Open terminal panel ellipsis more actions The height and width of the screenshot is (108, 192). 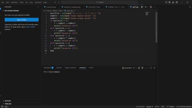click(146, 68)
